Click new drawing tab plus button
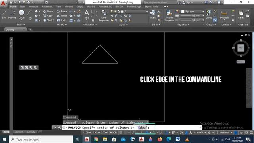This screenshot has height=143, width=254. 30,29
